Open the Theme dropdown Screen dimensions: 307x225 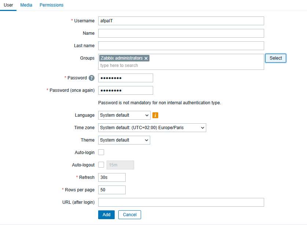pyautogui.click(x=124, y=140)
